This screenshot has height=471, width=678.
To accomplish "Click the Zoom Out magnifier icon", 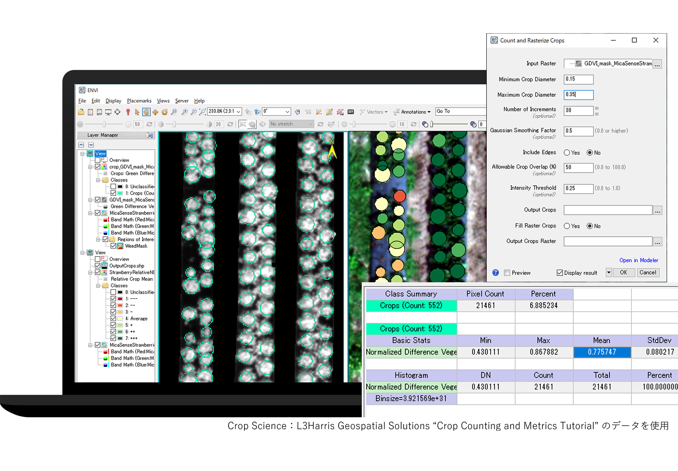I will tap(194, 112).
